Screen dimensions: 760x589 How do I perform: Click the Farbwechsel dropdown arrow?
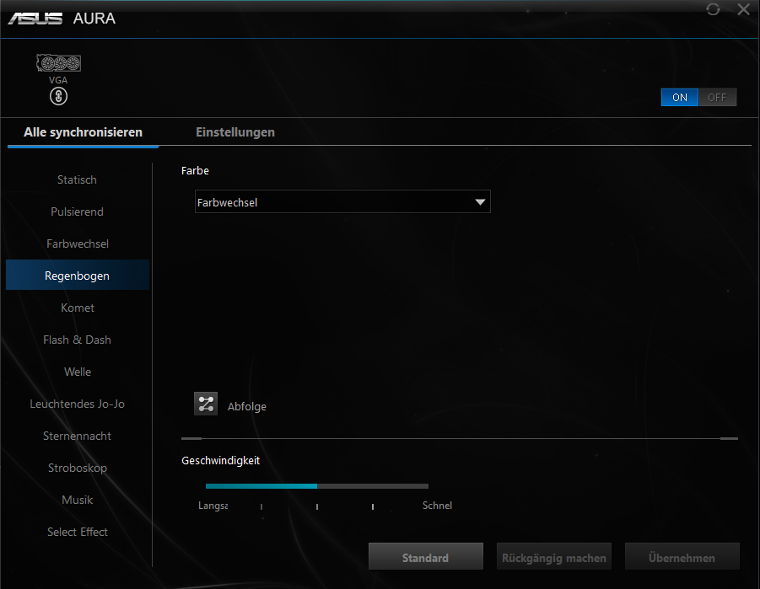(480, 202)
